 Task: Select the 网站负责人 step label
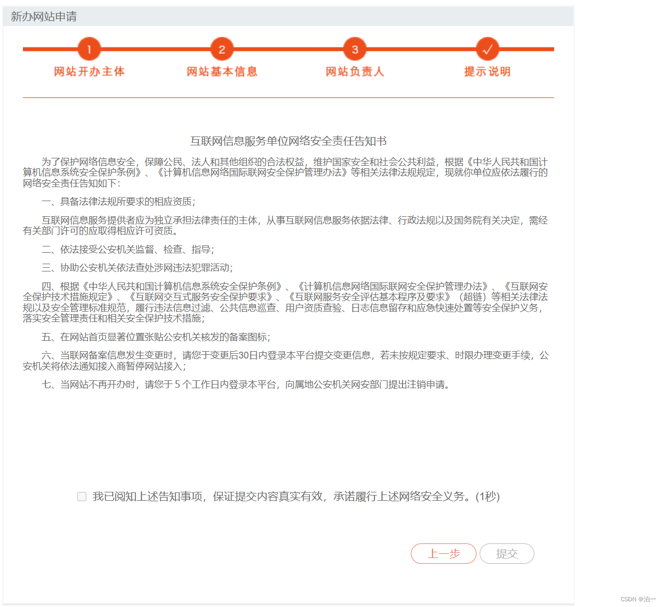(355, 72)
